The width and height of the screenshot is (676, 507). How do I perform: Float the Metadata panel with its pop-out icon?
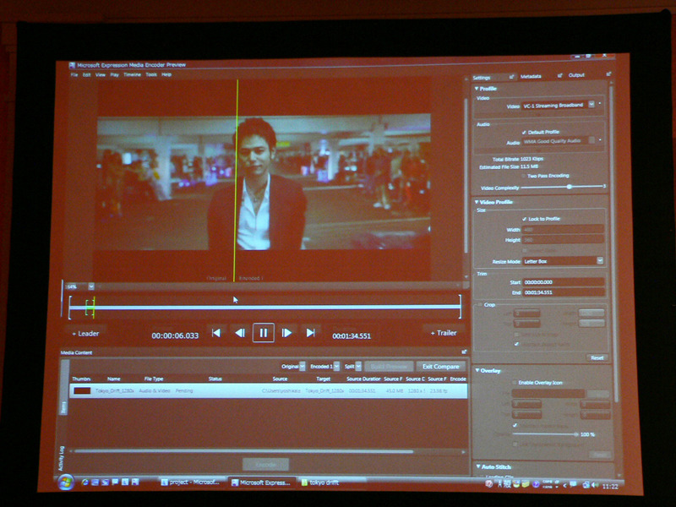pos(559,75)
